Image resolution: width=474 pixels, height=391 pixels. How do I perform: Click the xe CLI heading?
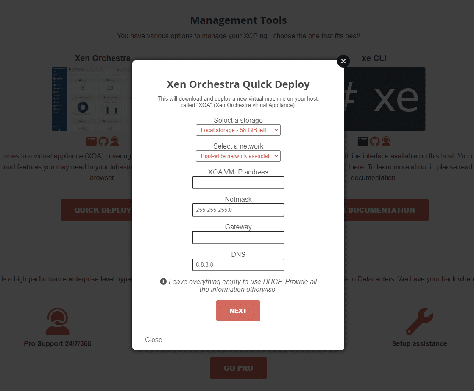pyautogui.click(x=374, y=58)
